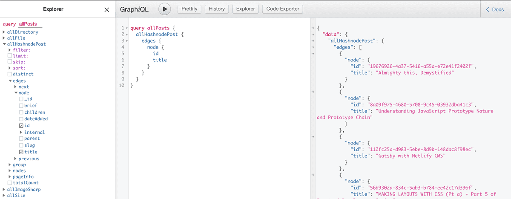
Task: Click result id starting with 56b9302a
Action: [420, 187]
